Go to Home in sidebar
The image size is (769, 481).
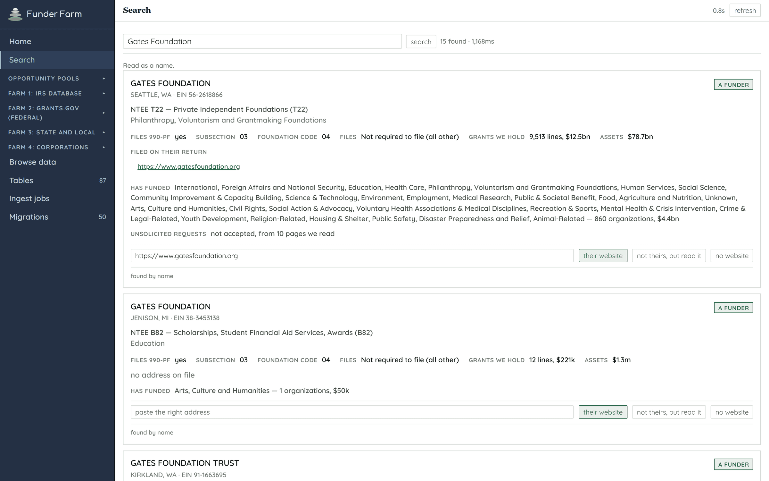[x=57, y=41]
